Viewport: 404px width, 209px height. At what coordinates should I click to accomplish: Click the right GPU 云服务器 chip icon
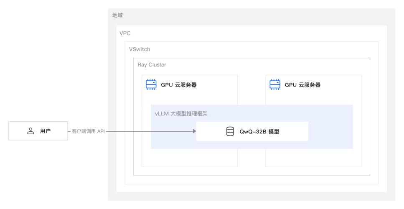pos(274,85)
